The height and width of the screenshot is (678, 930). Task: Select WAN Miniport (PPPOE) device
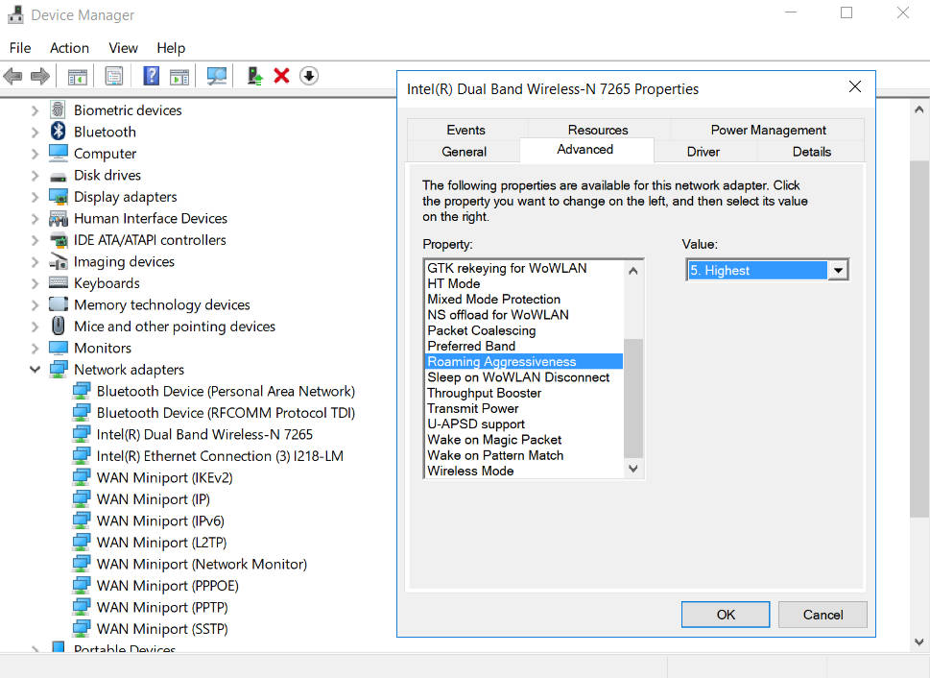(x=168, y=586)
